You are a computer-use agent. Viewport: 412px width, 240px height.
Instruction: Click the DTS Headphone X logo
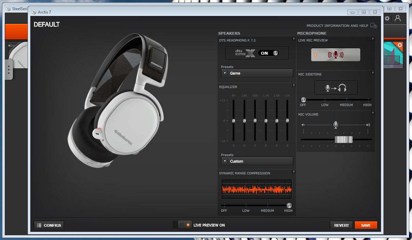pos(245,53)
